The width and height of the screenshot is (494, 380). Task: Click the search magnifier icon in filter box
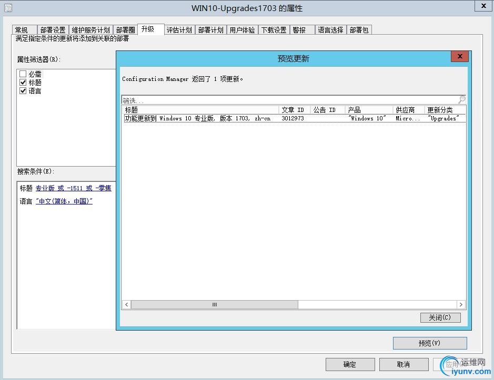(461, 99)
